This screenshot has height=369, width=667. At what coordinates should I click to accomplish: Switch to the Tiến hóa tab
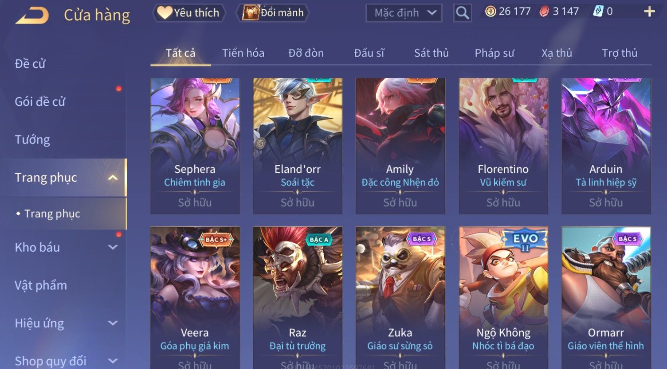point(243,53)
